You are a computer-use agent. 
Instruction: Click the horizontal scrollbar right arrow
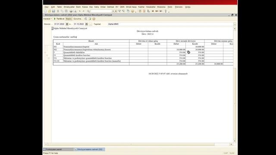click(231, 144)
